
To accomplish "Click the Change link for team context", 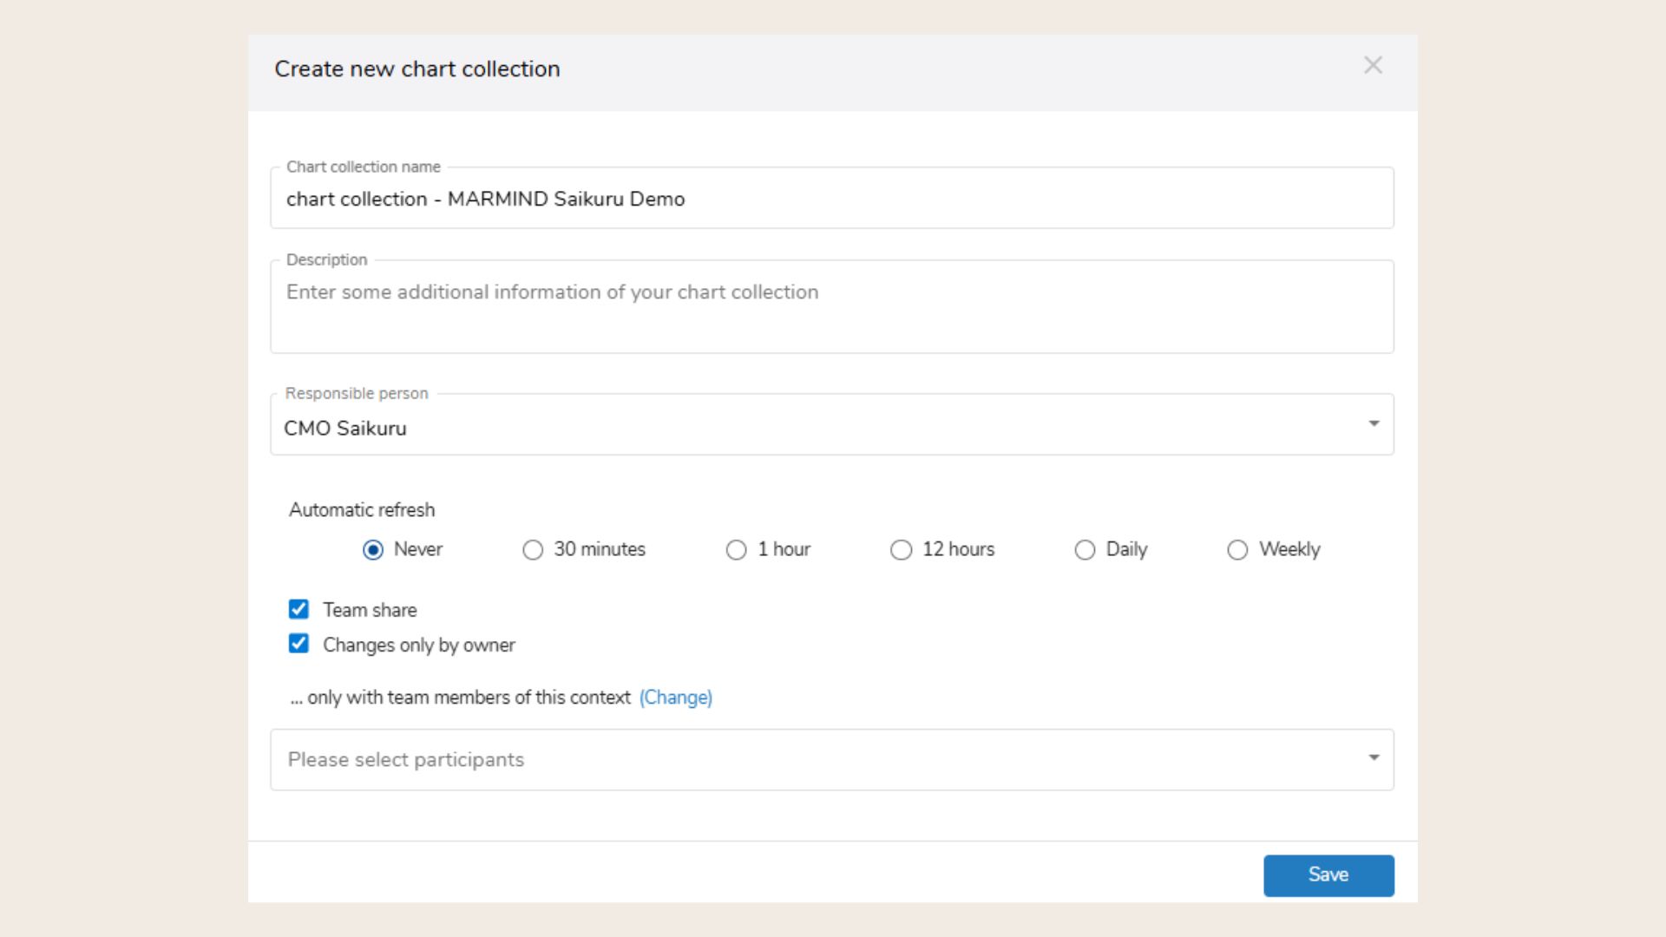I will [675, 697].
